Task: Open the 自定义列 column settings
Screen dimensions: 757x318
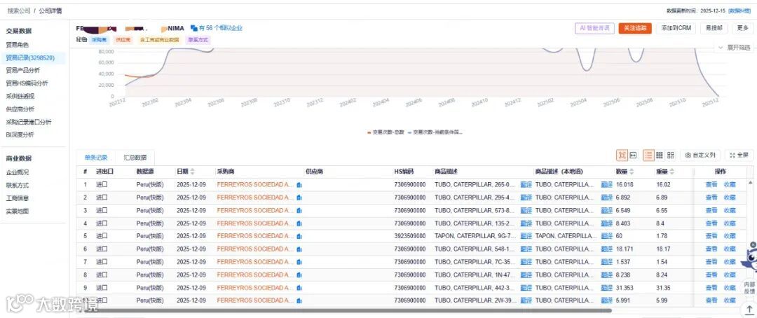Action: tap(700, 155)
